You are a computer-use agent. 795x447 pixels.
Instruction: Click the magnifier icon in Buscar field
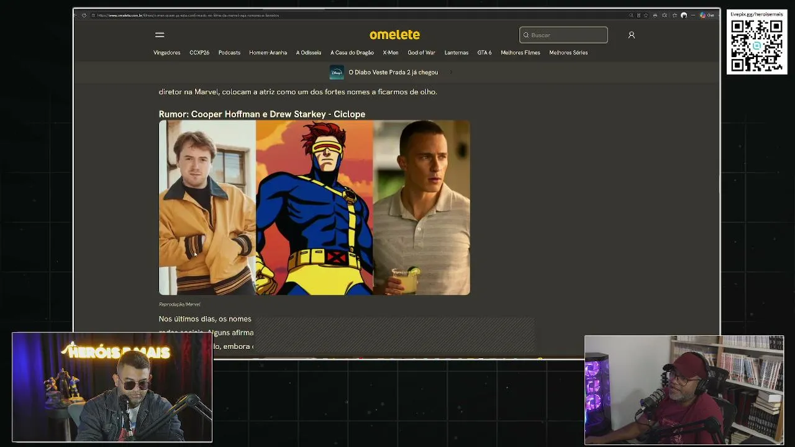(526, 35)
